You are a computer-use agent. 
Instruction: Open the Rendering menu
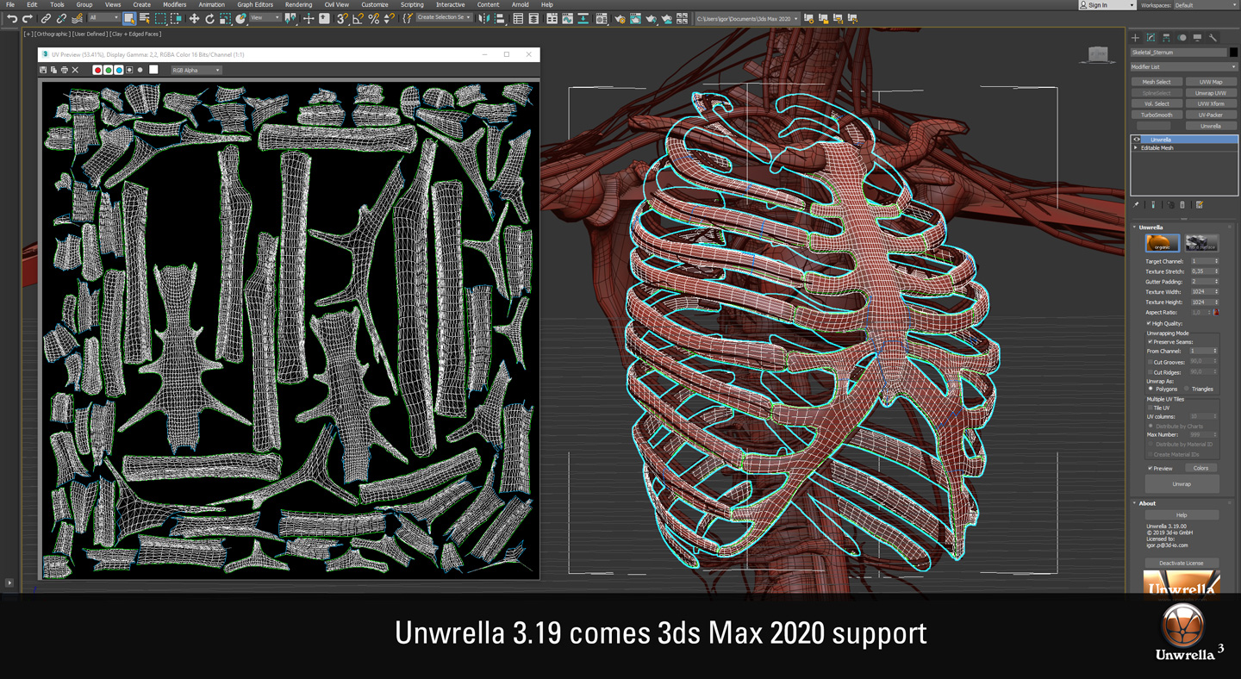click(x=298, y=5)
